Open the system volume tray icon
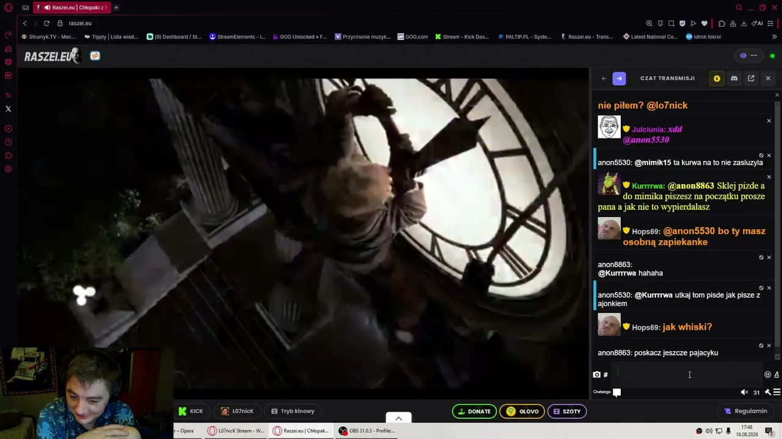 tap(709, 431)
